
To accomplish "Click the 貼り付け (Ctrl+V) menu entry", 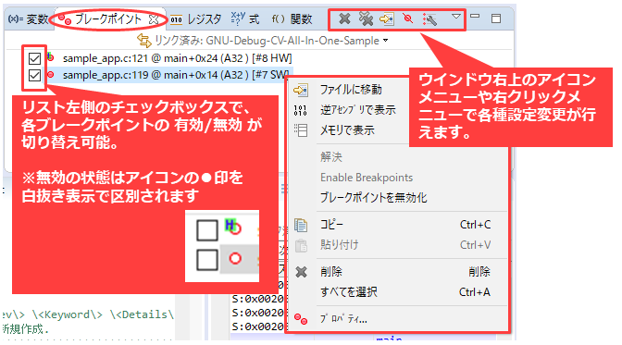I will (x=399, y=245).
